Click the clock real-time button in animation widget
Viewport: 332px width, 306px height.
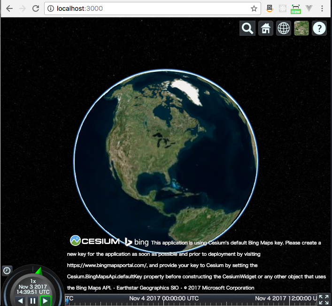pyautogui.click(x=7, y=270)
